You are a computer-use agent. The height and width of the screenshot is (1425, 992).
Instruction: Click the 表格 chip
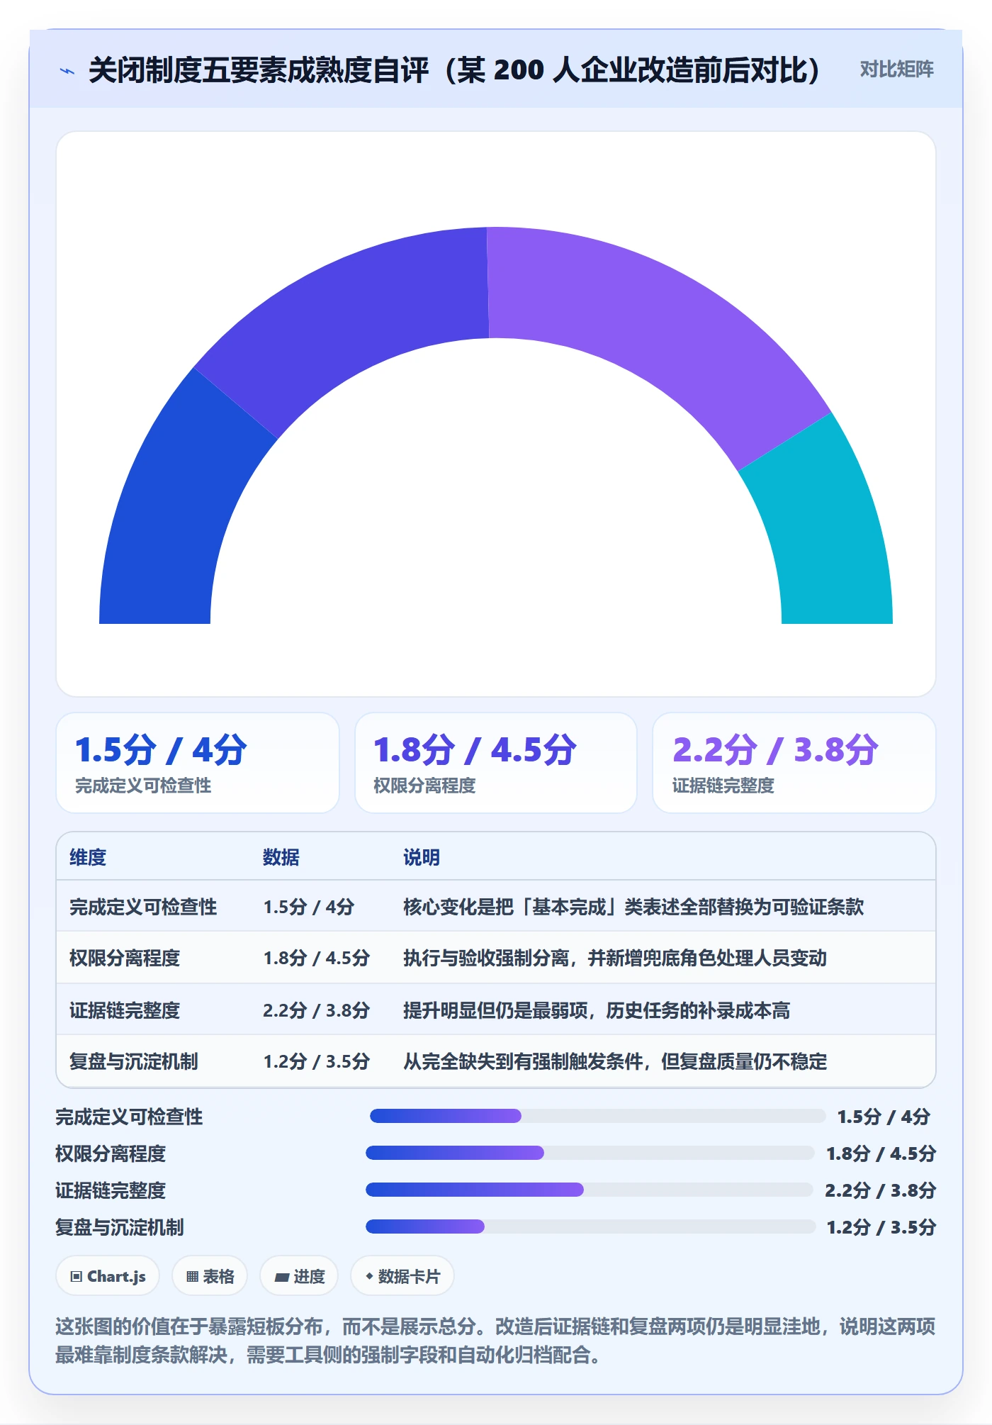(x=210, y=1276)
